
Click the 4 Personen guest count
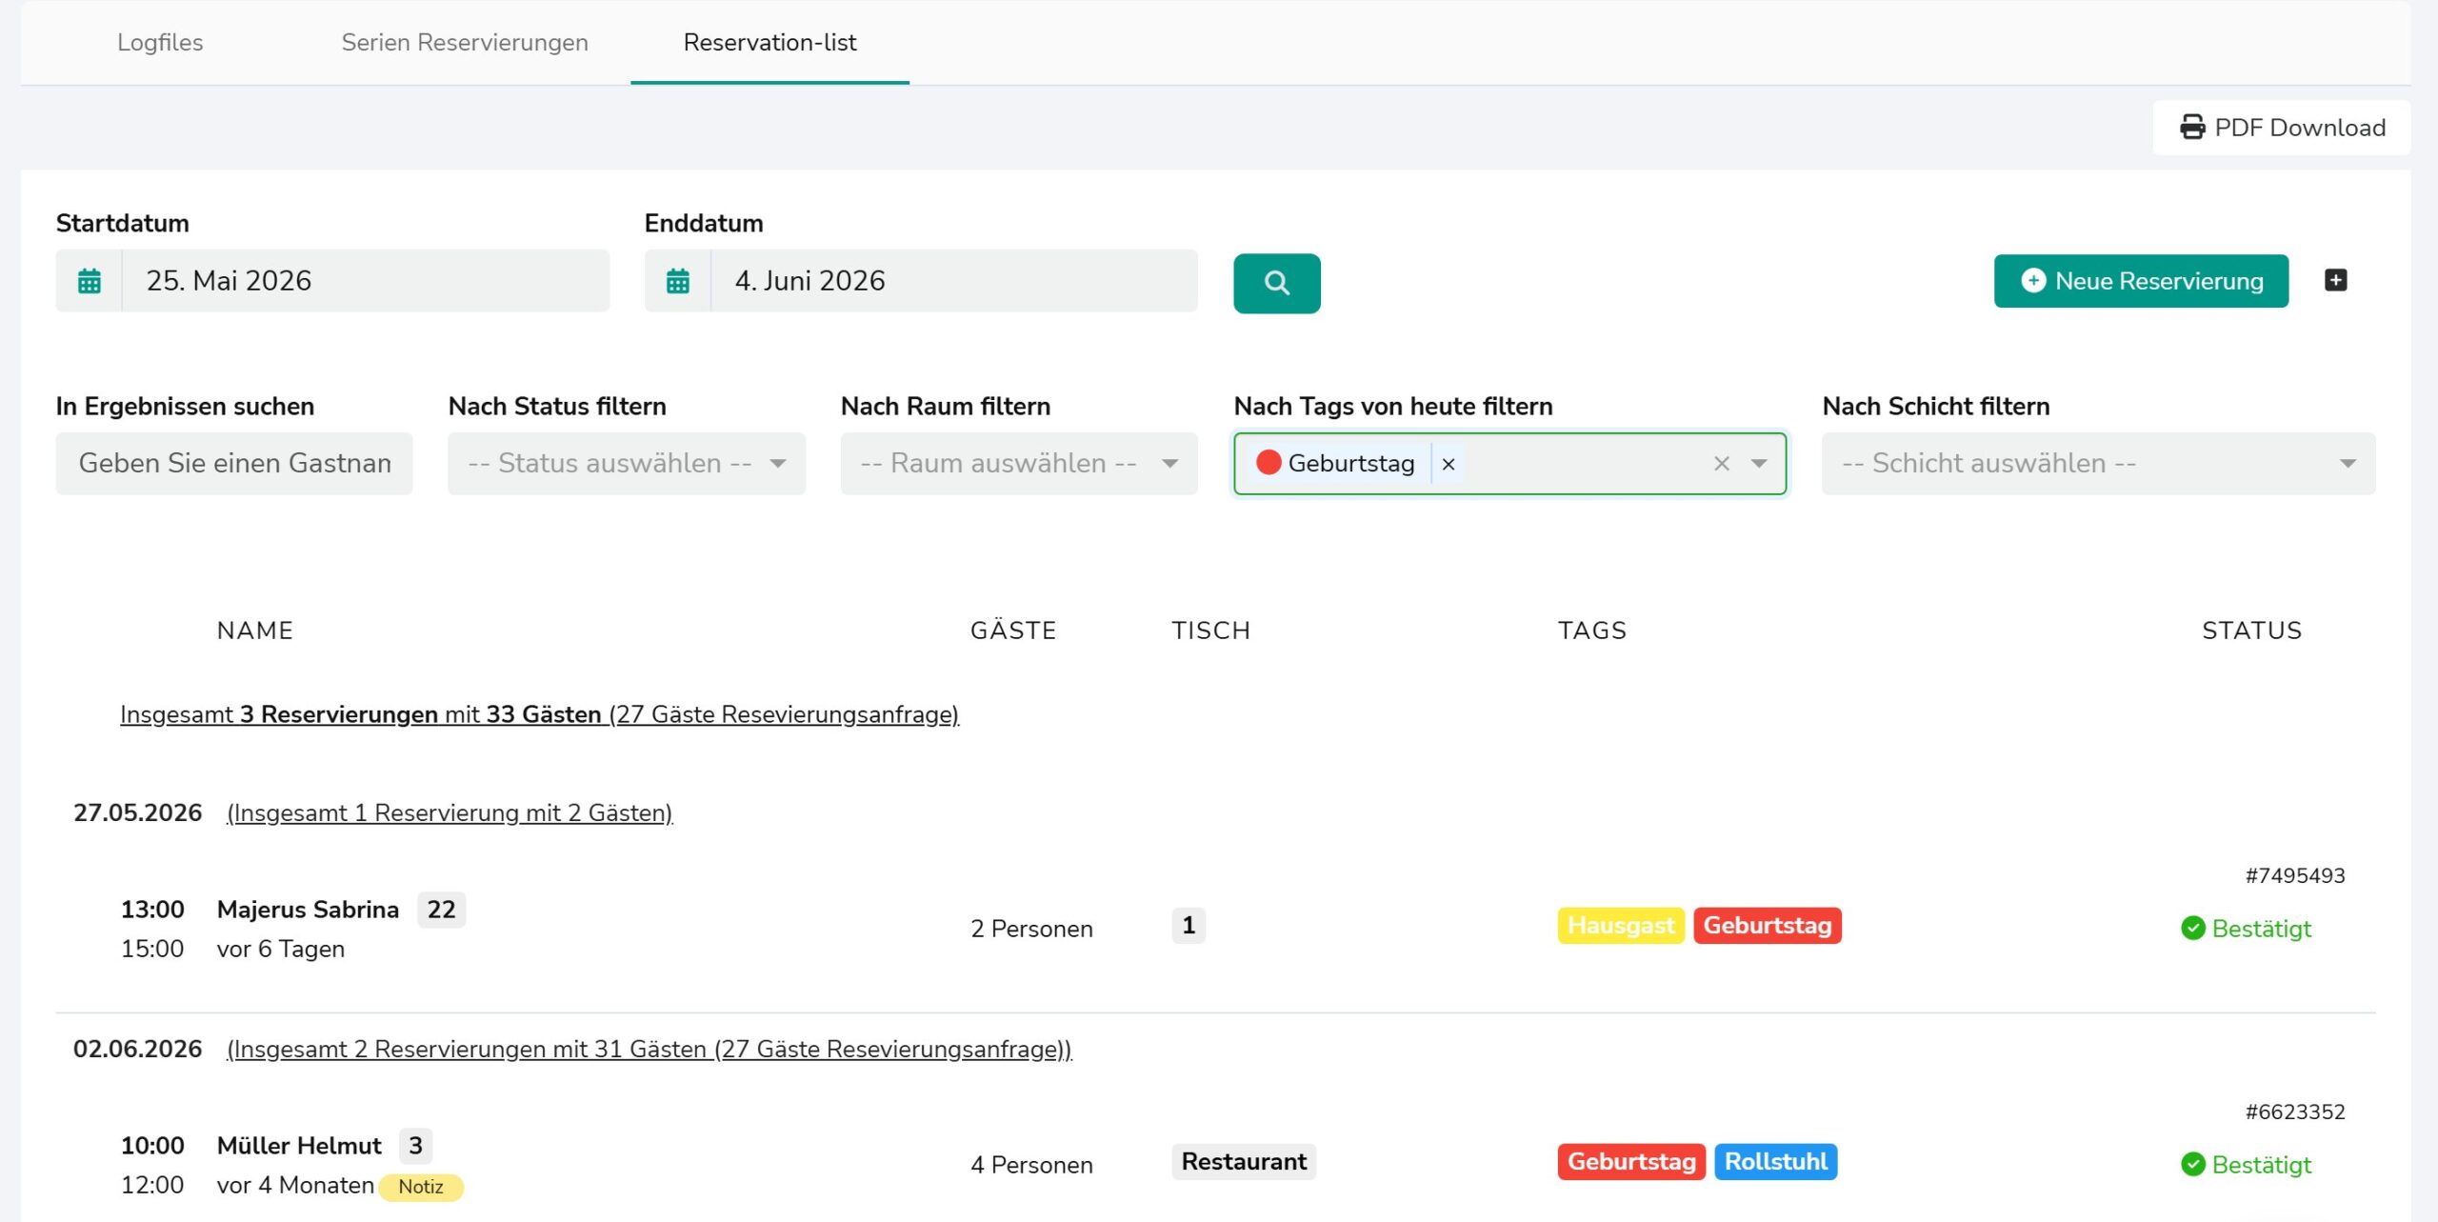point(1031,1165)
